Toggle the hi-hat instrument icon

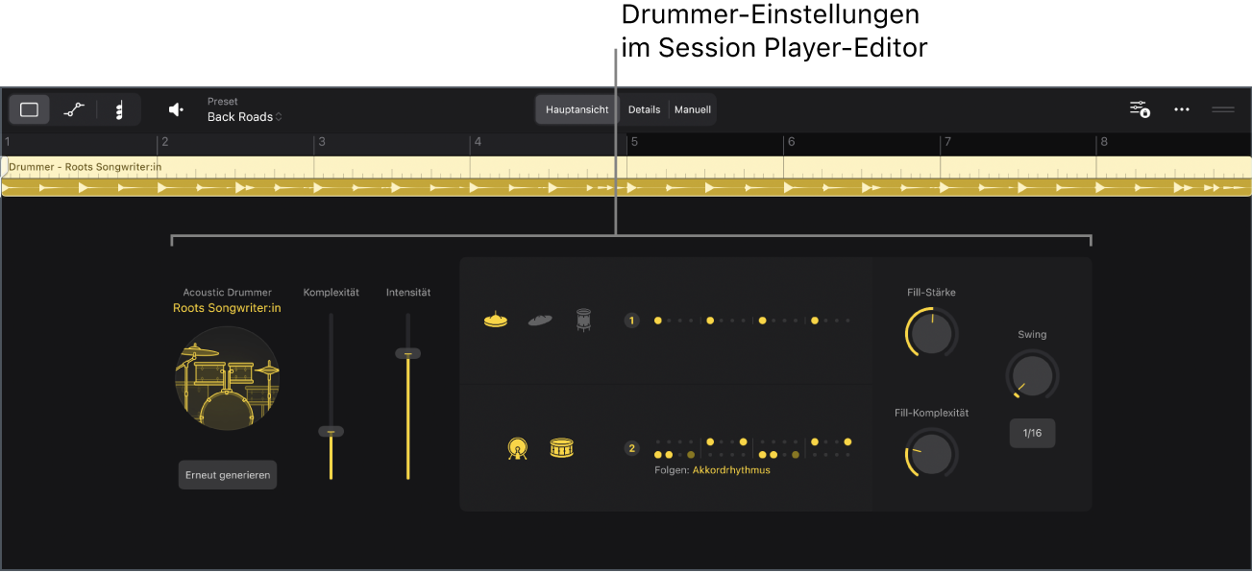click(496, 321)
